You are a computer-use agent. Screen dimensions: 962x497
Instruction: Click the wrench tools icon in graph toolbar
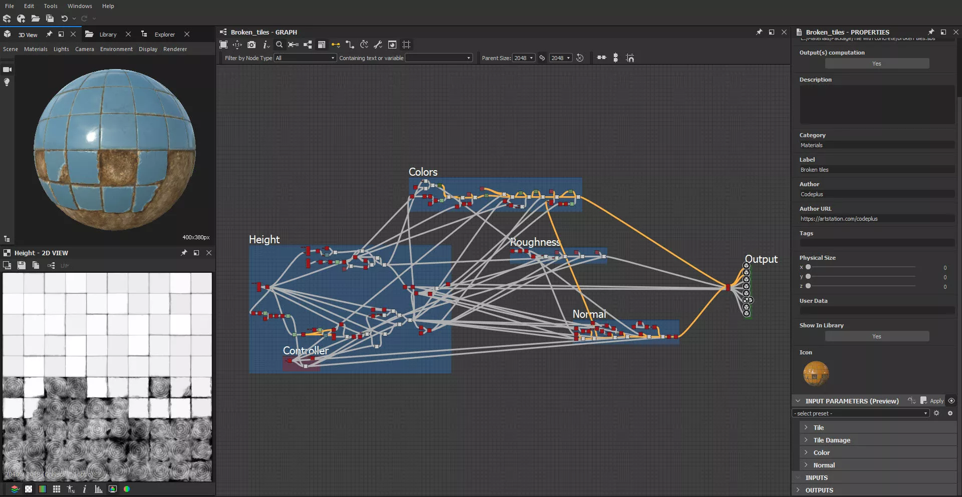[x=378, y=45]
